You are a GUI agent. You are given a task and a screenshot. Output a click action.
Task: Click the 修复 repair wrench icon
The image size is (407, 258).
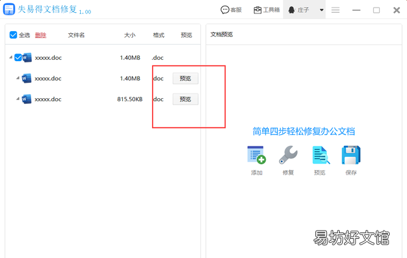(x=288, y=155)
